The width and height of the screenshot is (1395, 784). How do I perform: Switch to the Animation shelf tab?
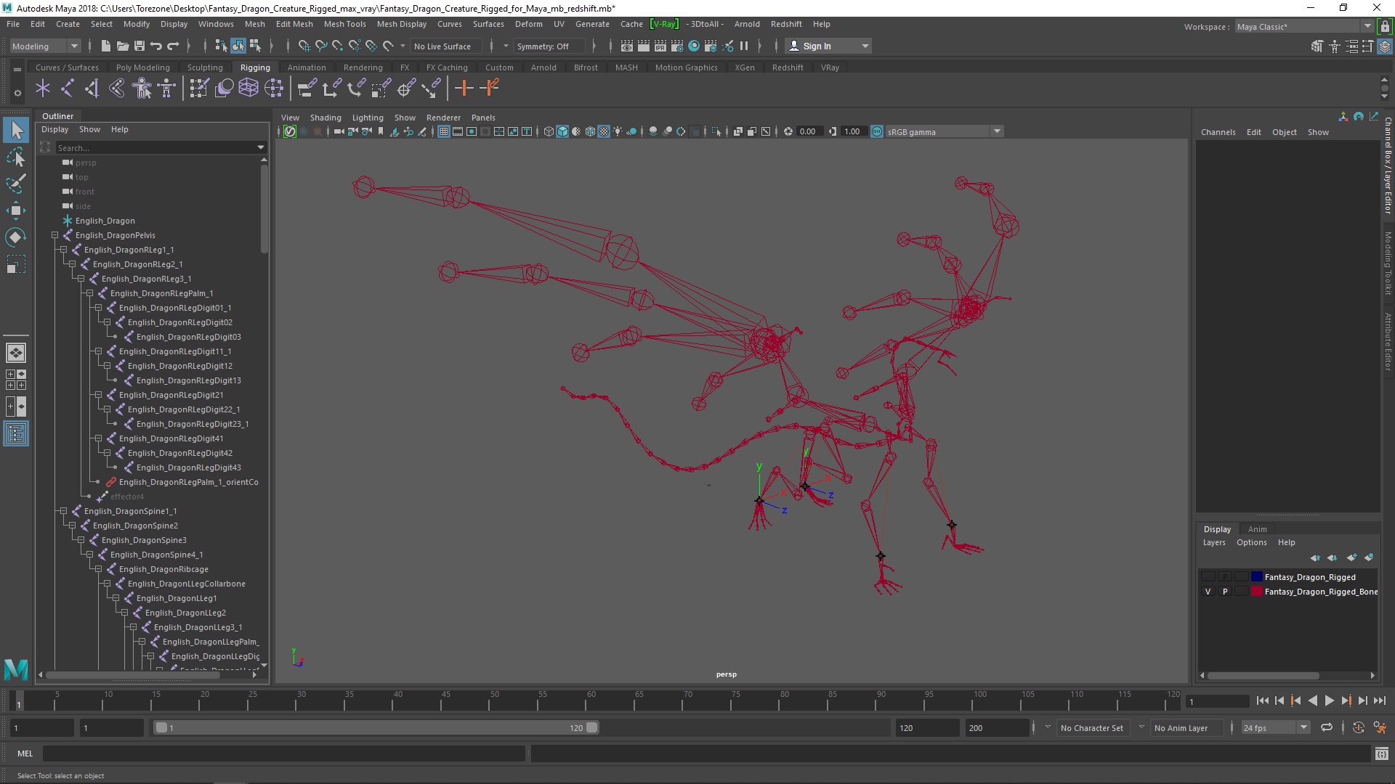point(307,68)
